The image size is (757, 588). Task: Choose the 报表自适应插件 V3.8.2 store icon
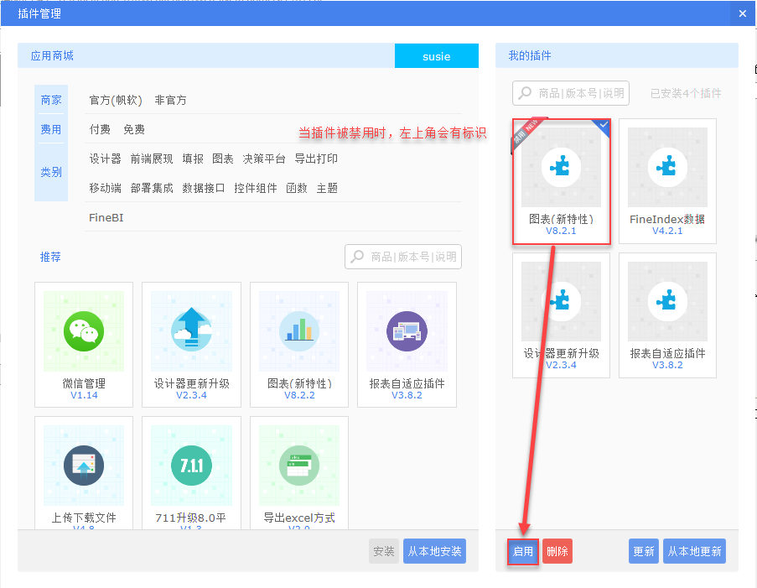point(407,331)
